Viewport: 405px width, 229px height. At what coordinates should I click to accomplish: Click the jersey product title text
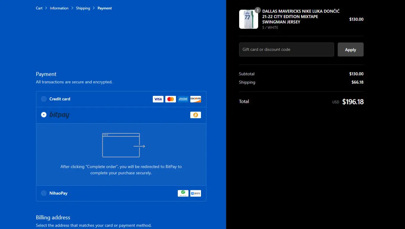[301, 16]
